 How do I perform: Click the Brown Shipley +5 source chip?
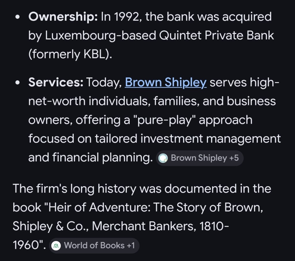(x=200, y=158)
